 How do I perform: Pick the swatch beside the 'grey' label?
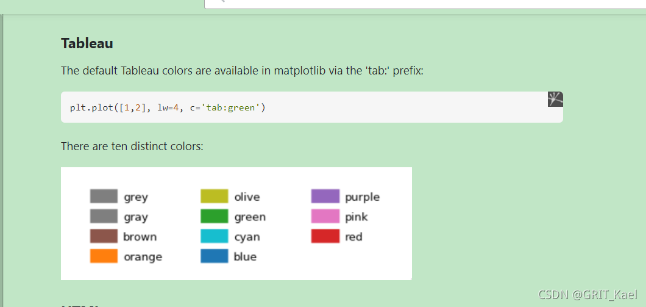(x=104, y=197)
